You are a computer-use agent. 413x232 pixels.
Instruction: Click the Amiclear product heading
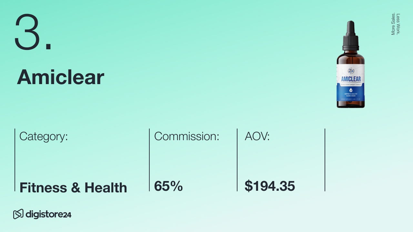click(61, 77)
